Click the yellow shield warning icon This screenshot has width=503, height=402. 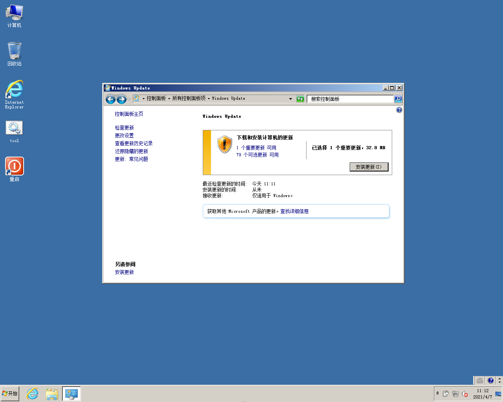click(x=224, y=144)
